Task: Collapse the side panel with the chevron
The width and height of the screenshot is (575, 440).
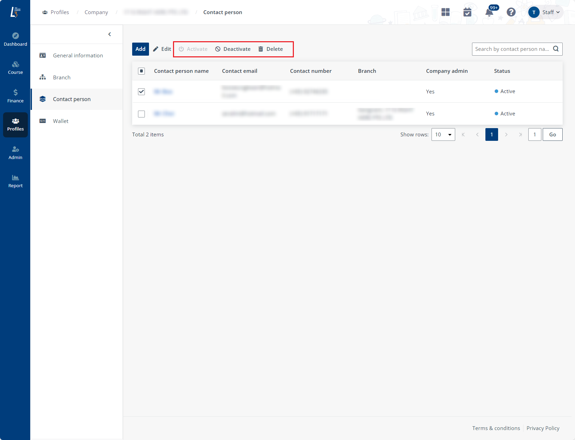Action: coord(110,34)
